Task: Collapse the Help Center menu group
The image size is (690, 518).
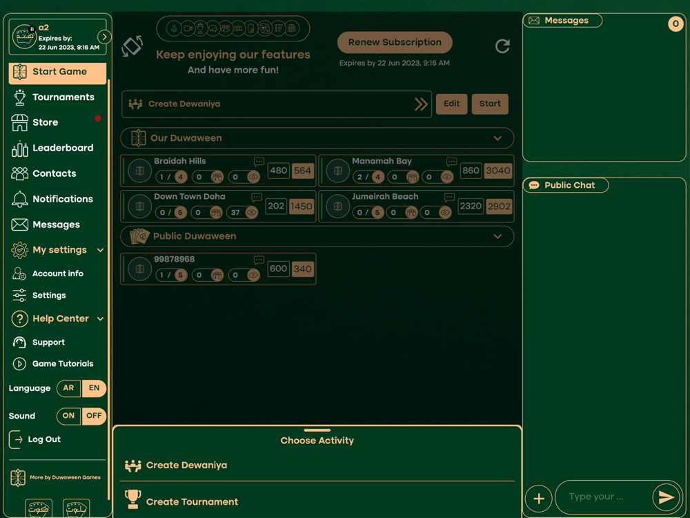Action: click(x=100, y=319)
